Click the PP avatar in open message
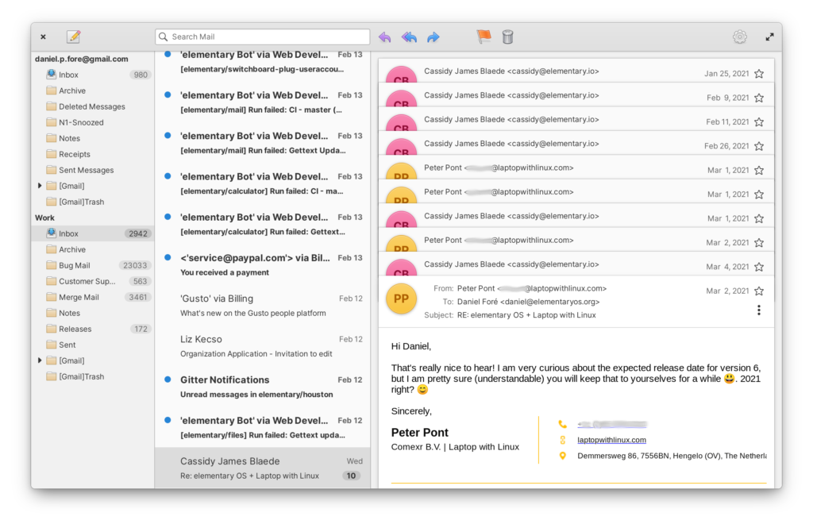The image size is (813, 528). [x=401, y=299]
